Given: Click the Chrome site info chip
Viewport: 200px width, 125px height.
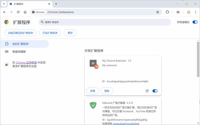Looking at the screenshot, I should [38, 12].
